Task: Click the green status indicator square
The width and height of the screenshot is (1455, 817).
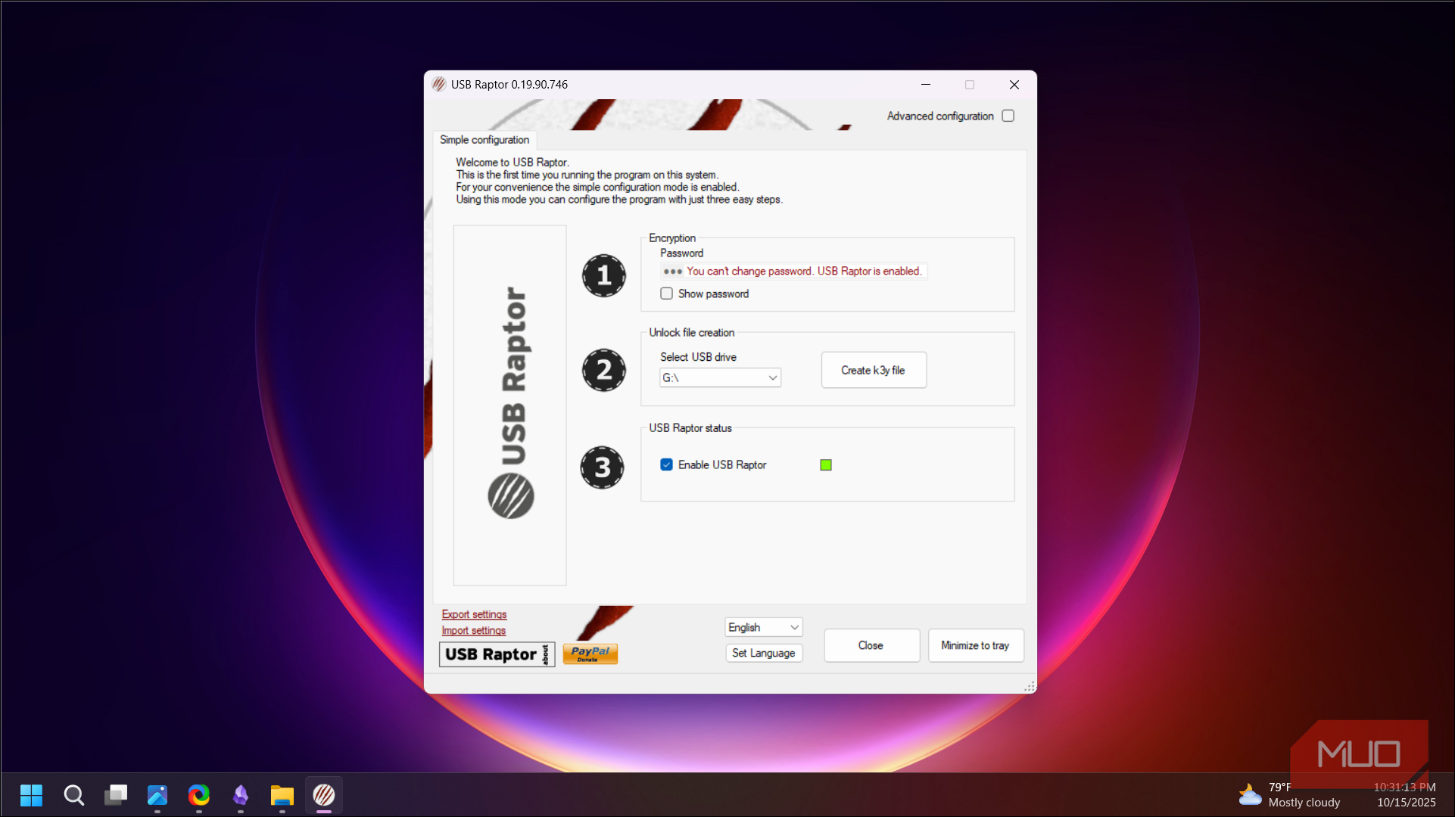Action: tap(826, 464)
